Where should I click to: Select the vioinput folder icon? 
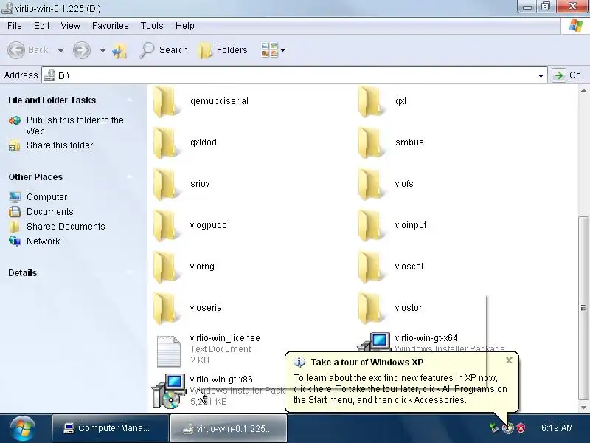click(x=371, y=226)
